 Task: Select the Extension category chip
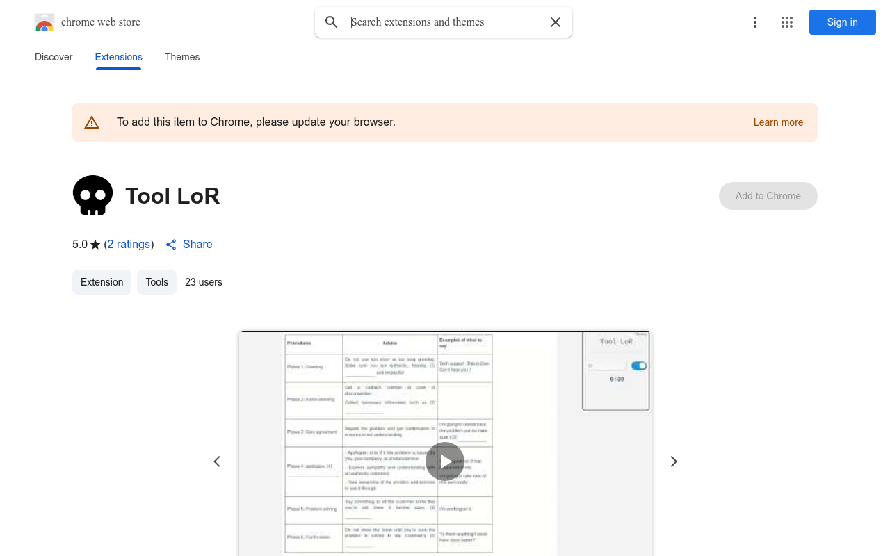102,282
